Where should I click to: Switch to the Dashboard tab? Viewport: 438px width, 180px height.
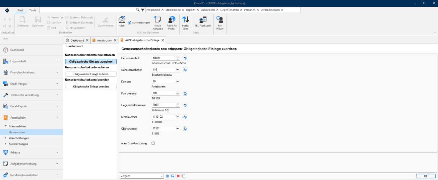click(x=77, y=40)
